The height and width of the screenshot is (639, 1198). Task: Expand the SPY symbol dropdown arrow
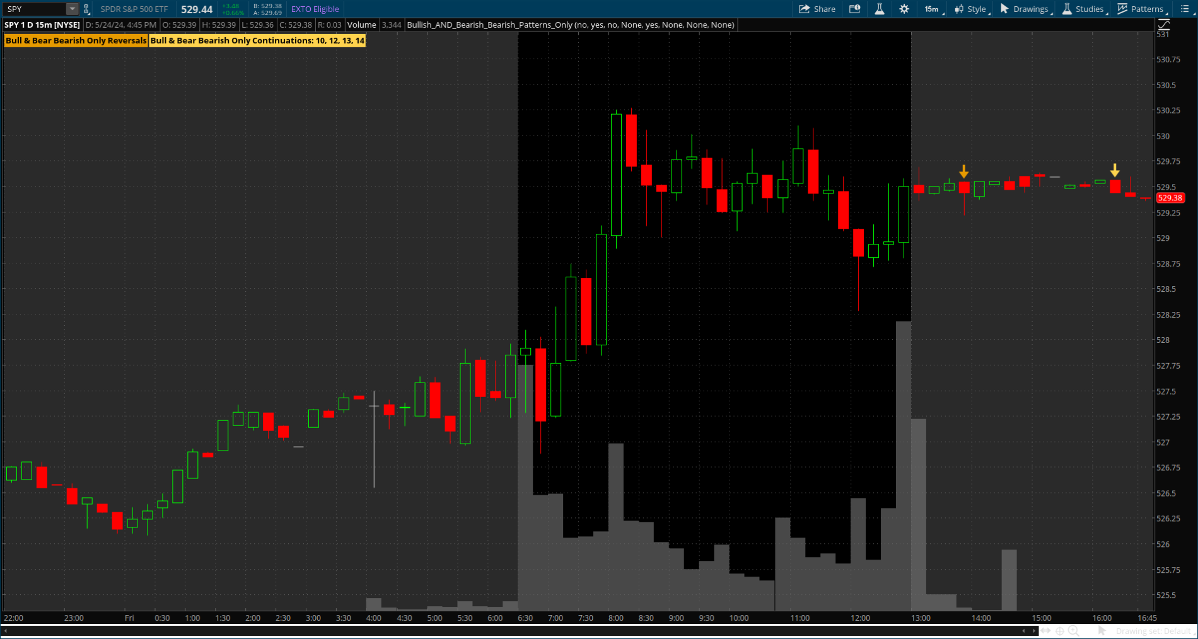[x=72, y=9]
